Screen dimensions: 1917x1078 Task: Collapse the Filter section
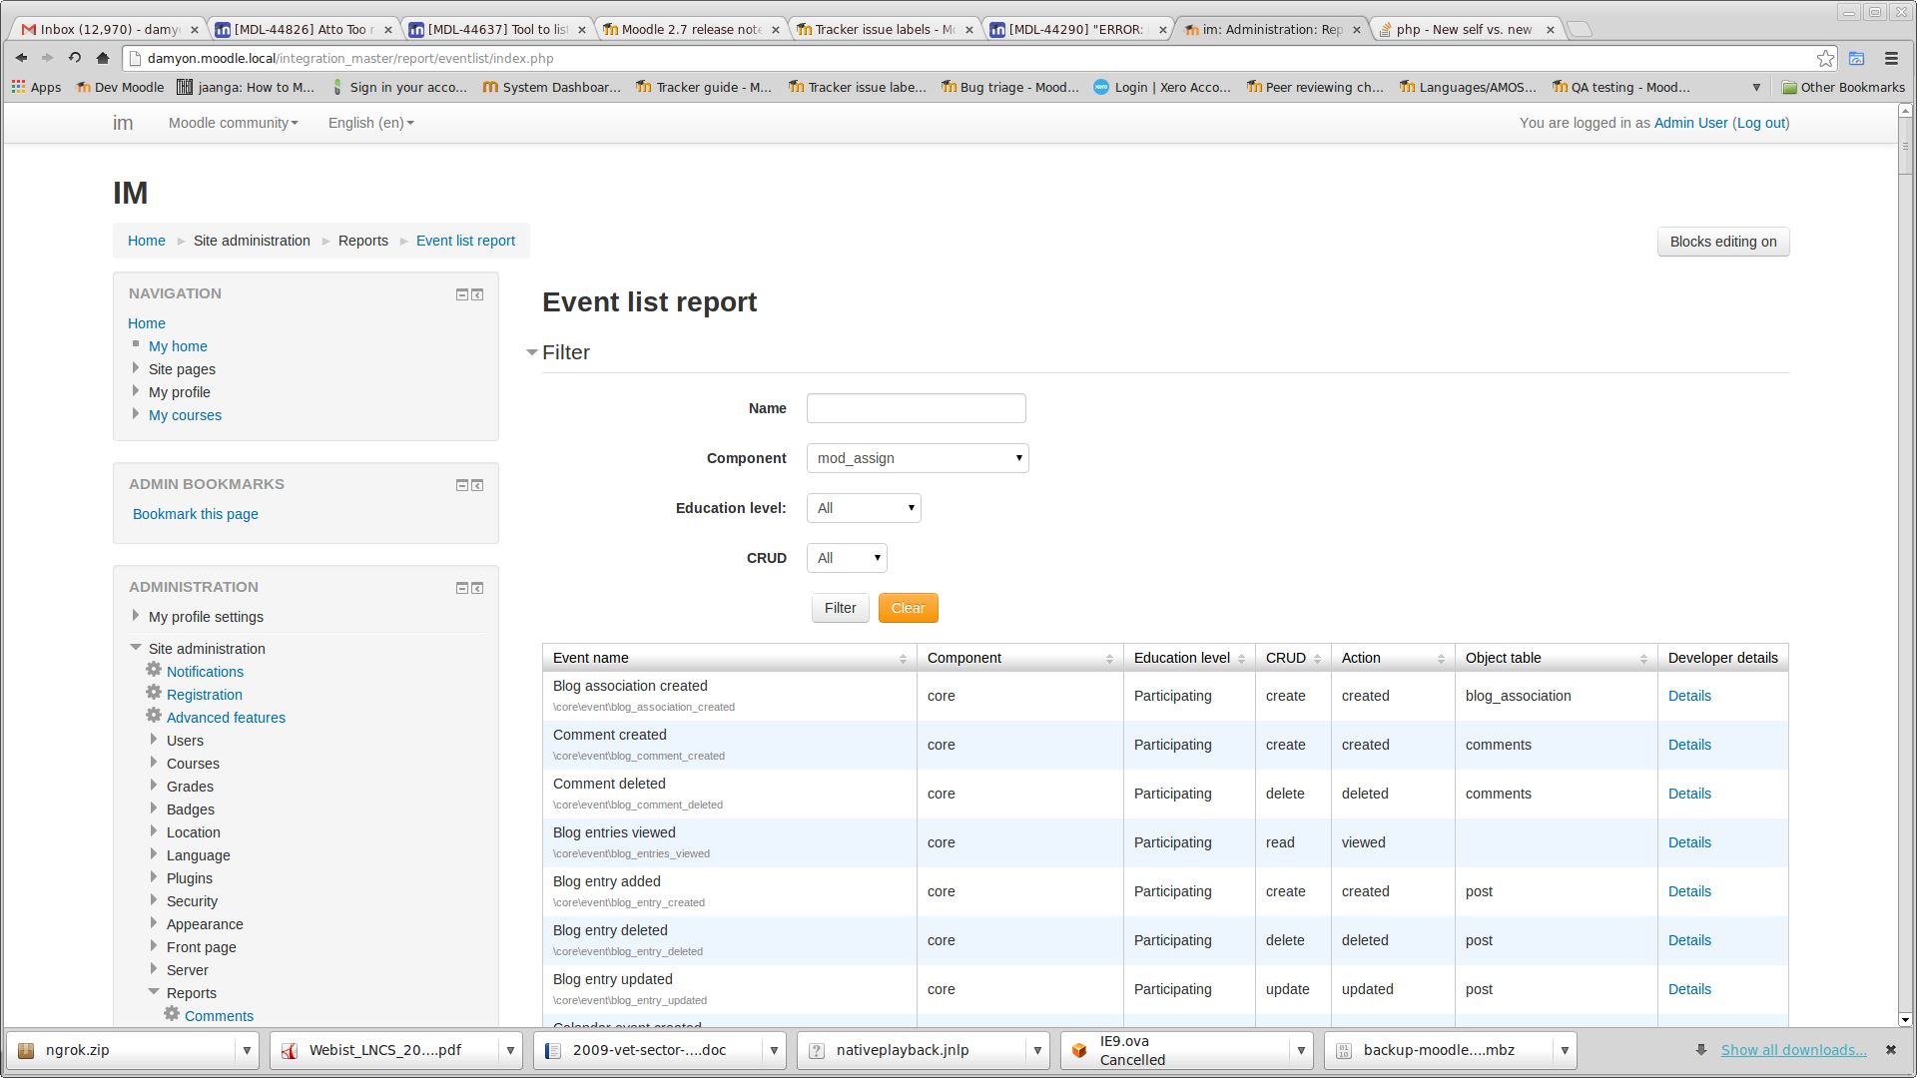tap(532, 352)
